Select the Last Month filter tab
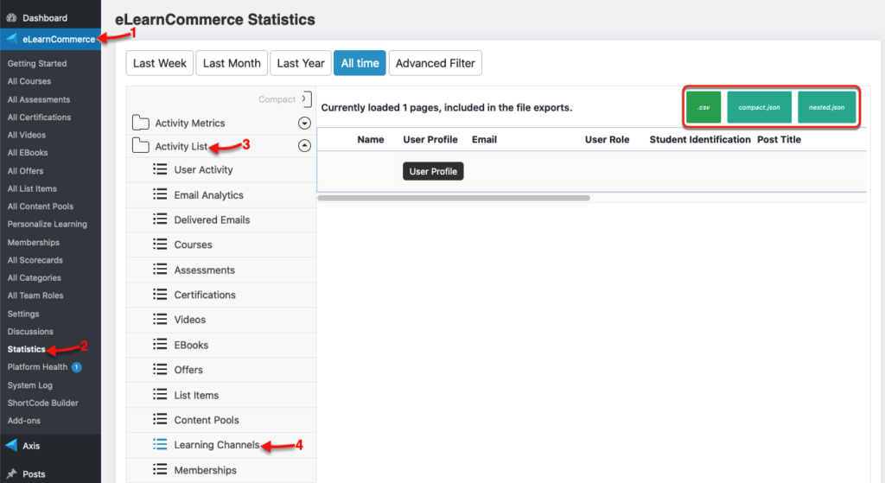Image resolution: width=885 pixels, height=483 pixels. click(232, 63)
